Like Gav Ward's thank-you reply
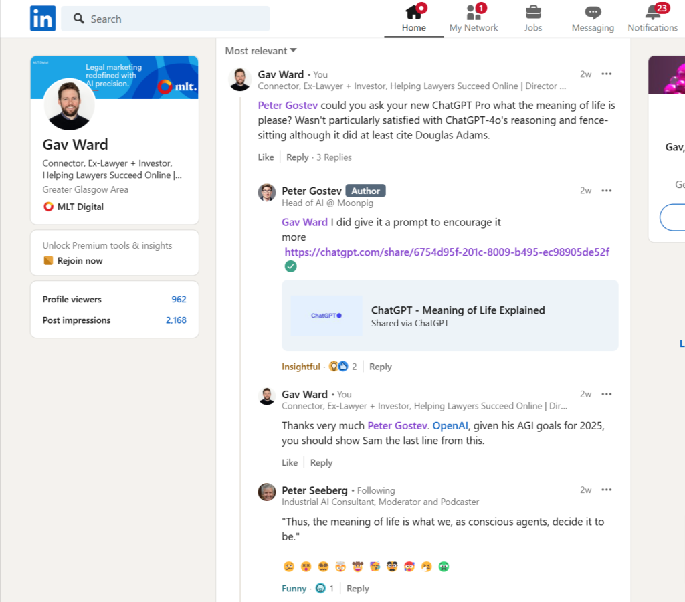 point(290,463)
